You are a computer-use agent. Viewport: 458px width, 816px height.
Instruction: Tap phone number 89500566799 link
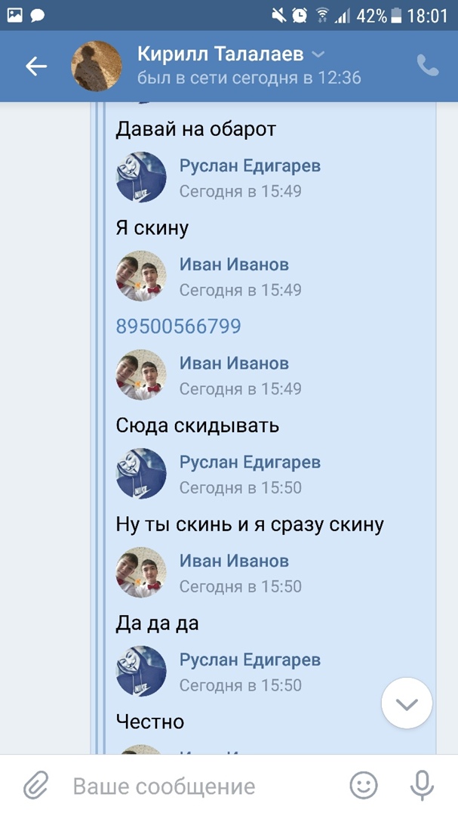click(x=178, y=326)
